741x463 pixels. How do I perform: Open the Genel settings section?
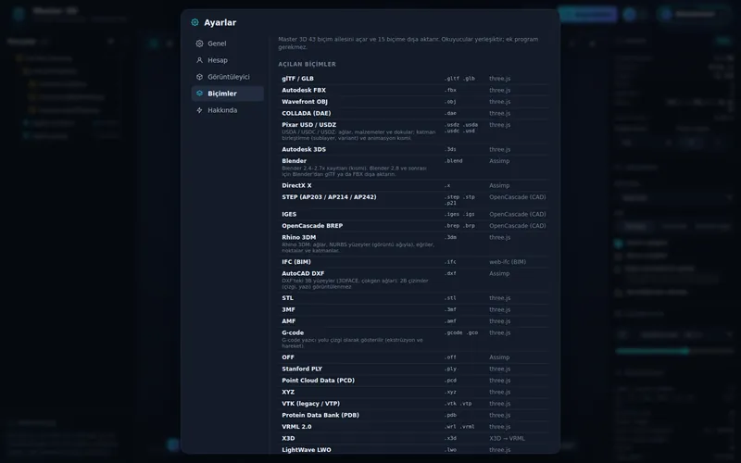click(x=227, y=44)
